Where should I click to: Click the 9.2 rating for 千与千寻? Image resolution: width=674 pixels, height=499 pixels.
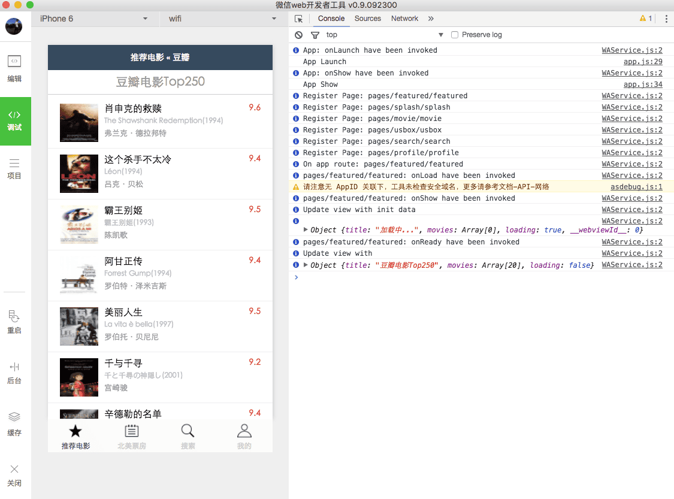click(x=255, y=362)
